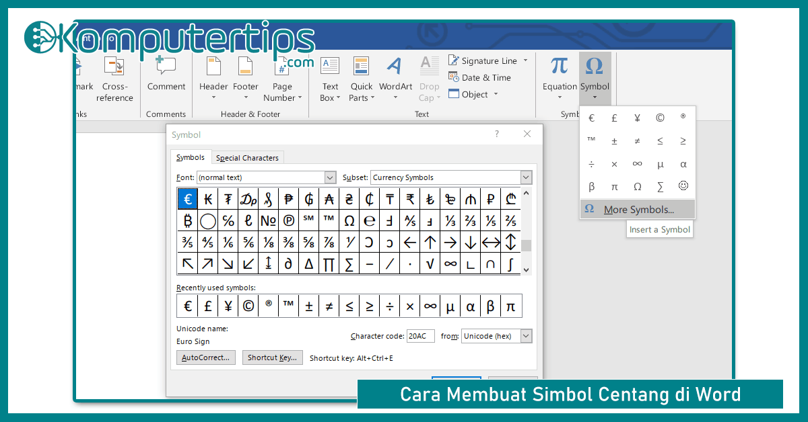Insert less-than-or-equal sign from Symbol dropdown

click(660, 141)
